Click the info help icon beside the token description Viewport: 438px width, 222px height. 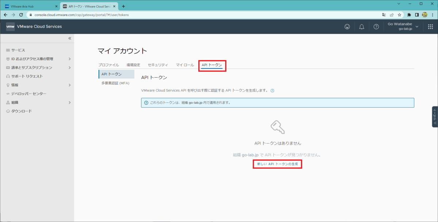(x=272, y=91)
